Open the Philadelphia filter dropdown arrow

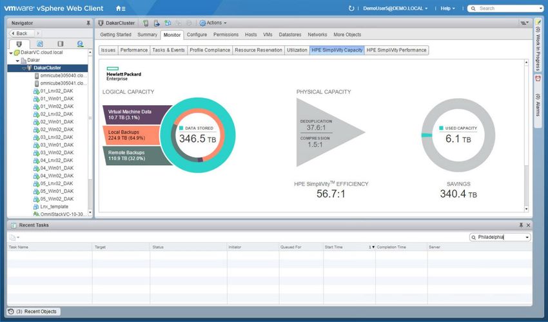click(x=527, y=237)
